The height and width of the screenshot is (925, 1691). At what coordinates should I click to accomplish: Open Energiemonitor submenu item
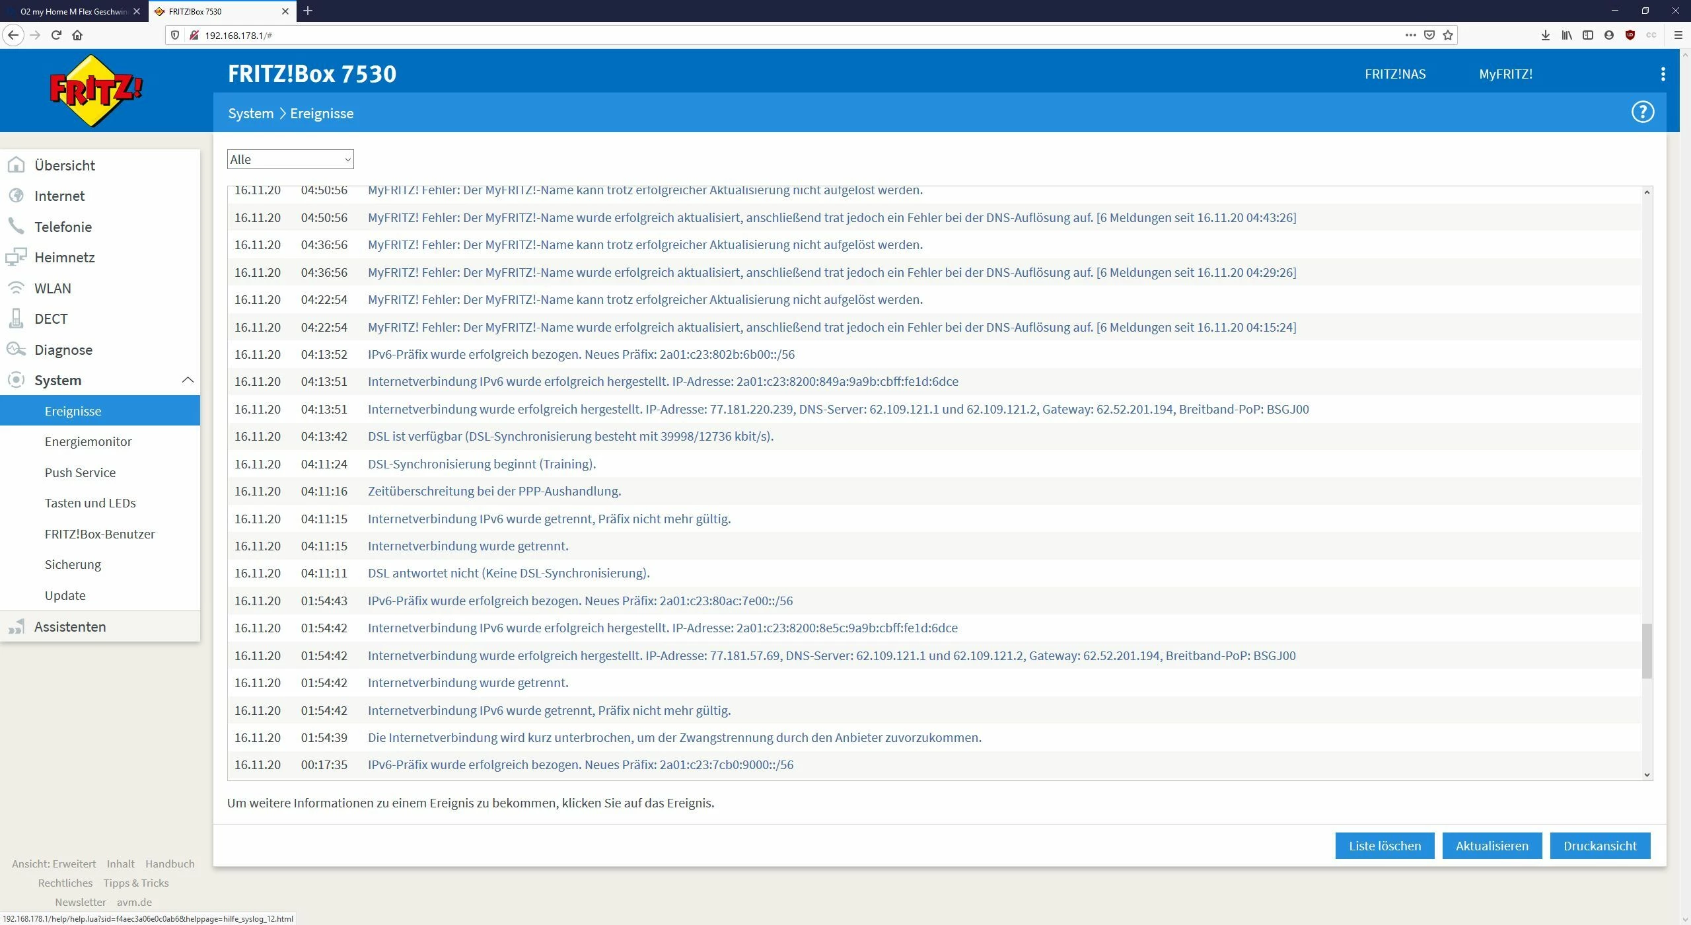pos(88,441)
